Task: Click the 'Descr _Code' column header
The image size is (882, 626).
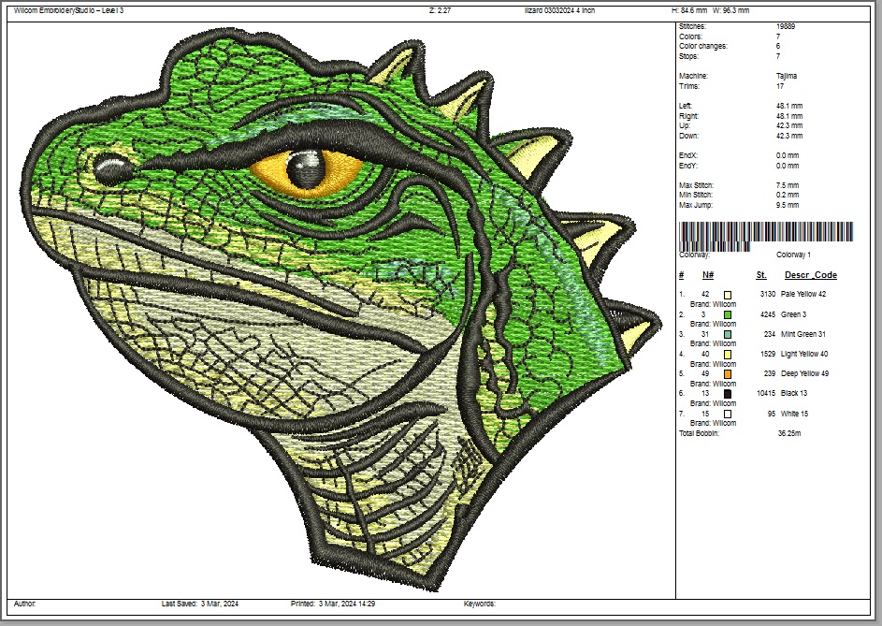Action: click(810, 275)
